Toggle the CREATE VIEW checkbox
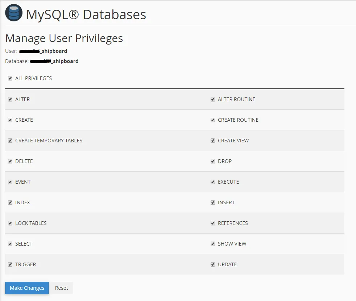This screenshot has height=301, width=356. click(212, 141)
